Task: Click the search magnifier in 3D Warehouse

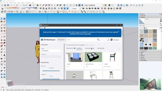Action: pos(98,40)
